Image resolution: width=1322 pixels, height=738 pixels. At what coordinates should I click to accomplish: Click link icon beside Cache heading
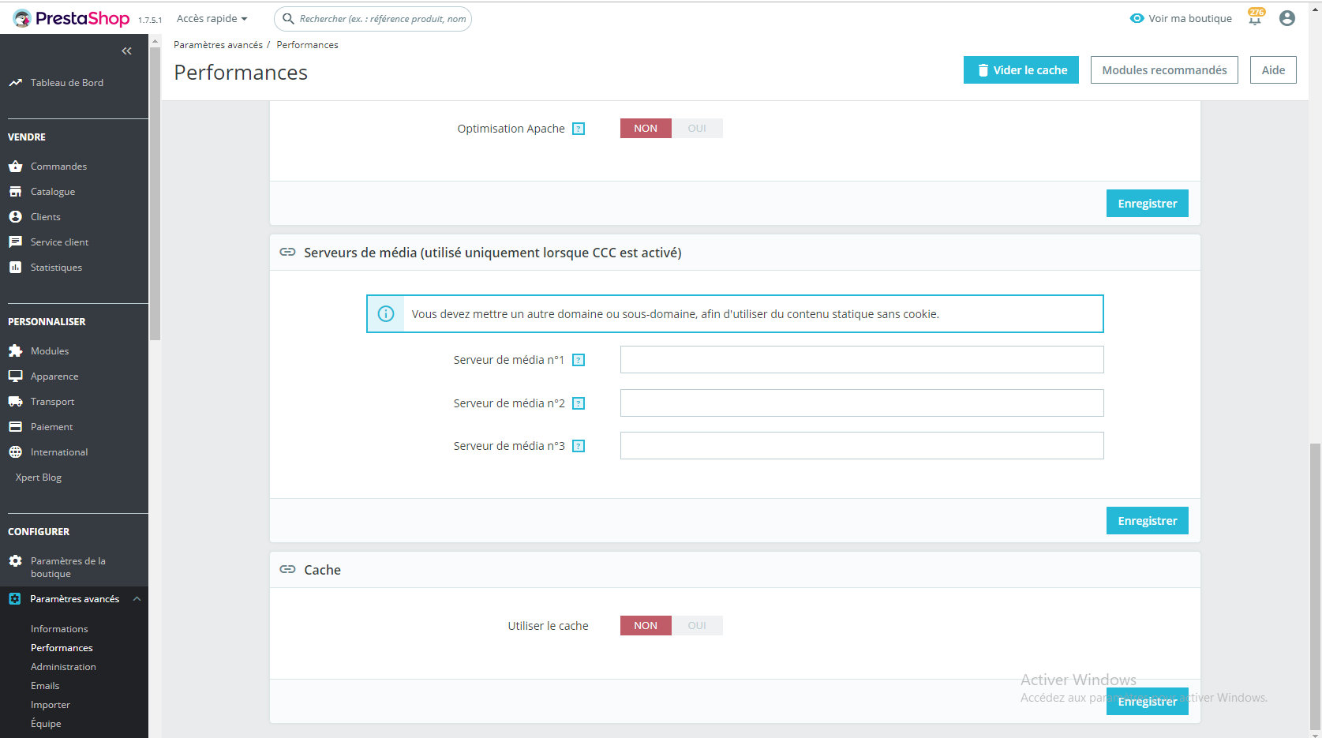click(x=288, y=569)
